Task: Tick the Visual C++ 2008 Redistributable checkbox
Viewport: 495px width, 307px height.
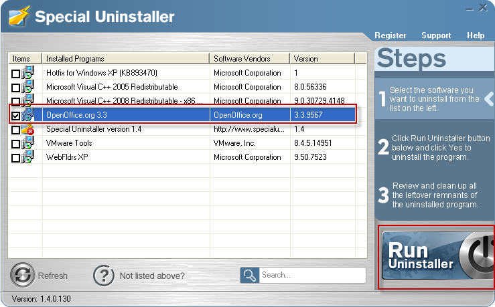Action: 15,102
